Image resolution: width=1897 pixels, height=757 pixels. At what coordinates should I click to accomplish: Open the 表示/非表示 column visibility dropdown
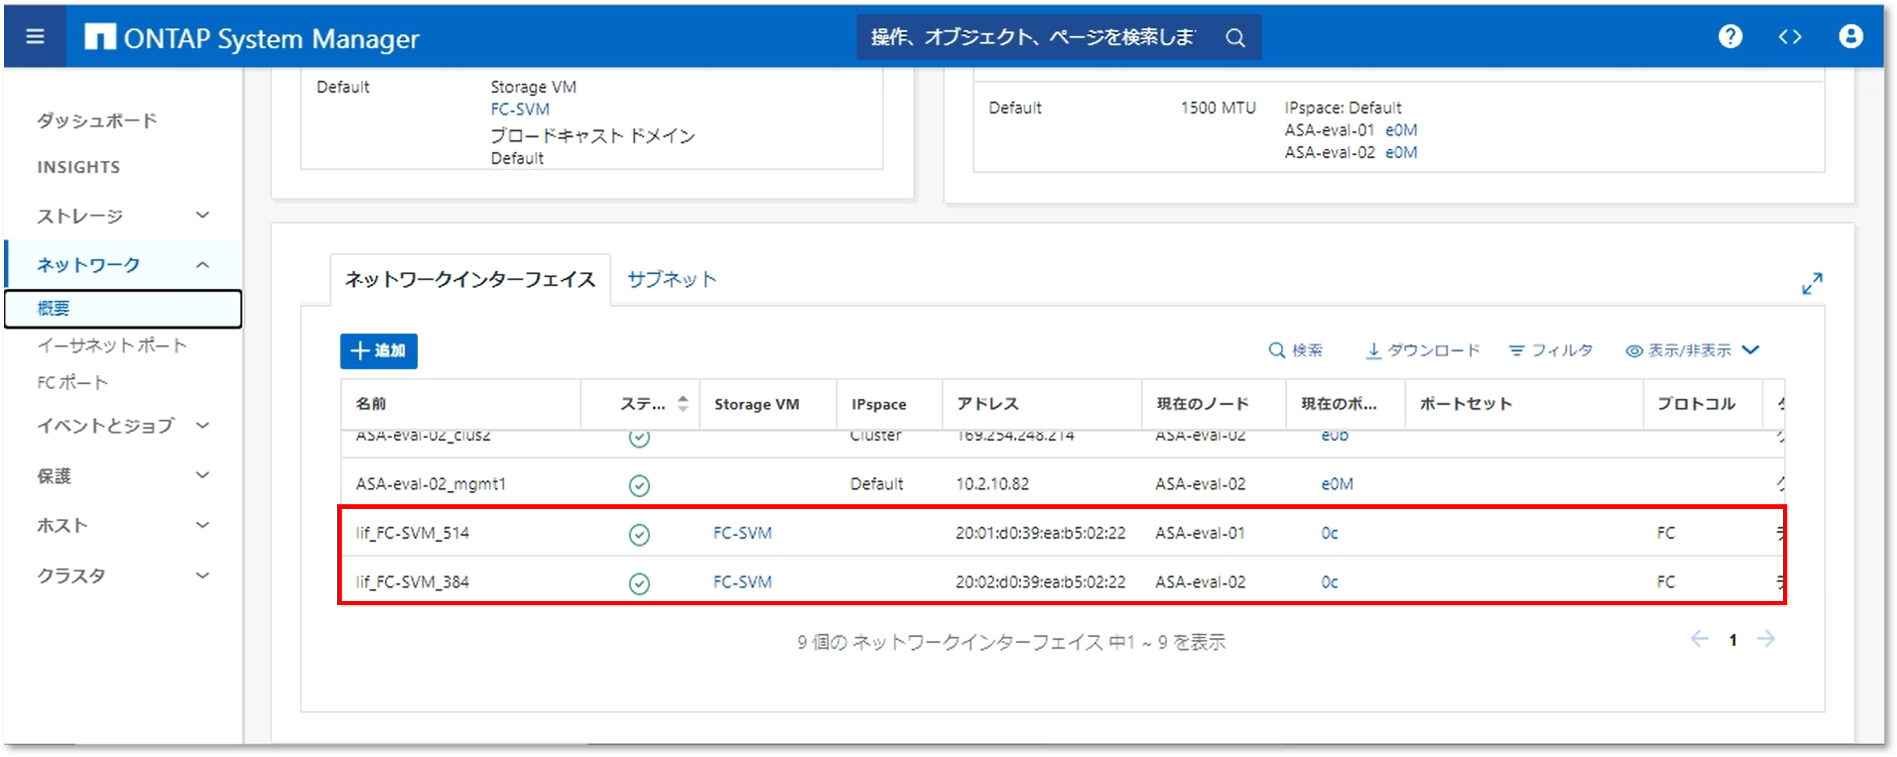[1692, 350]
